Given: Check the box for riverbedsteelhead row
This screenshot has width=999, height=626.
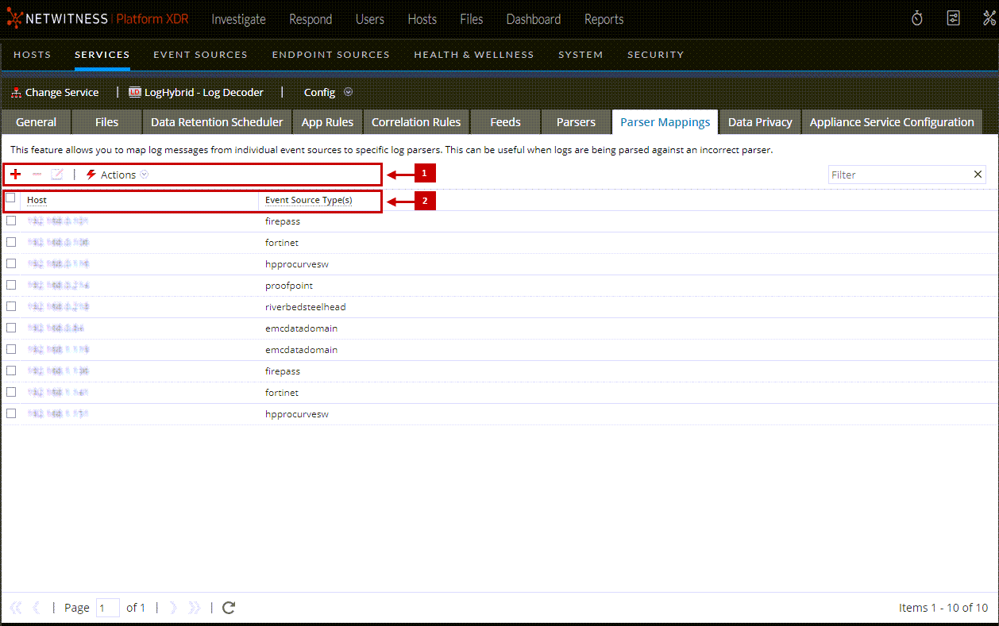Looking at the screenshot, I should (11, 306).
